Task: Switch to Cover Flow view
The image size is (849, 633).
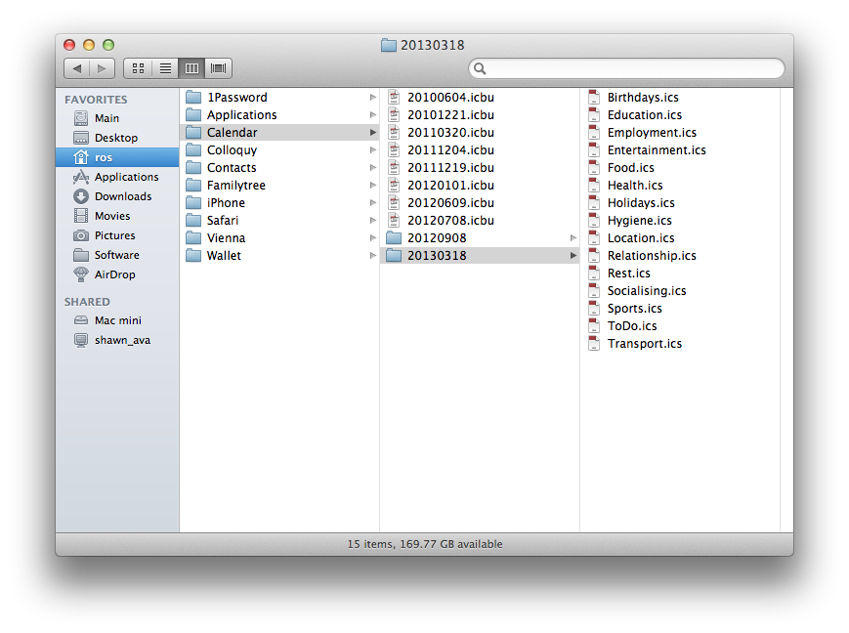Action: [x=218, y=68]
